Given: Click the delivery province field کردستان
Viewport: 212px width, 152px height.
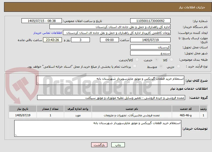Looking at the screenshot, I should pyautogui.click(x=150, y=47).
